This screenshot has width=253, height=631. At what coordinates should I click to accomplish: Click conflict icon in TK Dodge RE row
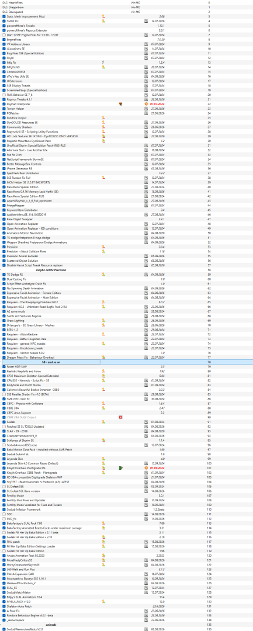pyautogui.click(x=103, y=275)
